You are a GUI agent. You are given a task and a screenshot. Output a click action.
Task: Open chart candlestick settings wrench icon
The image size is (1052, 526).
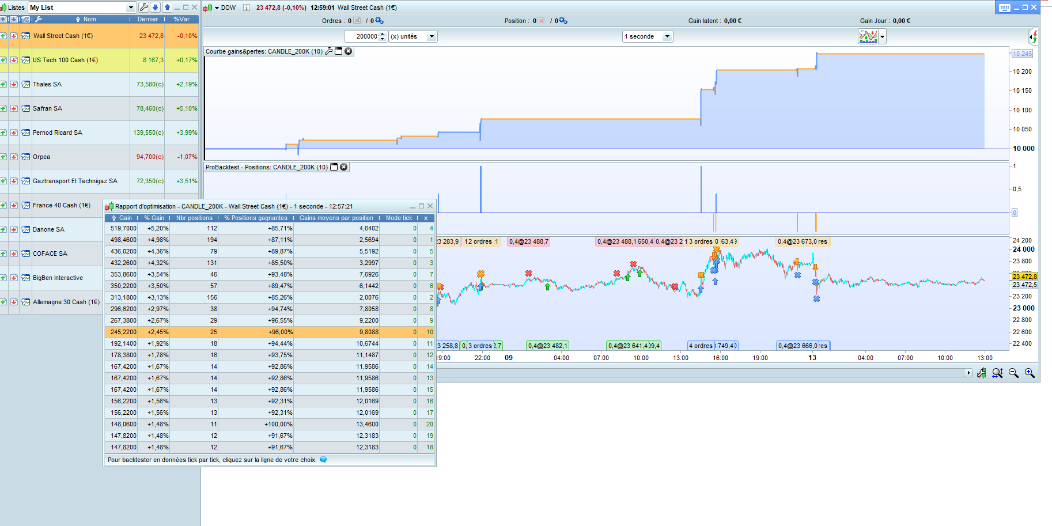click(981, 373)
